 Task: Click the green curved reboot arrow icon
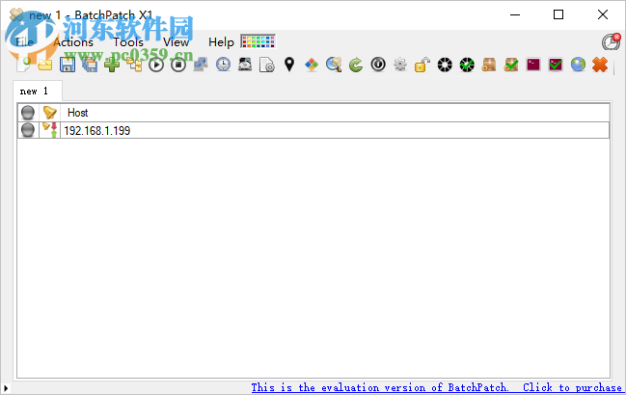point(356,65)
